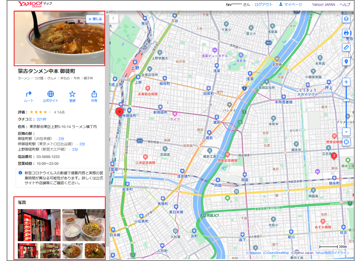The image size is (359, 261).
Task: Collapse the side panel with the chevron
Action: point(113,18)
